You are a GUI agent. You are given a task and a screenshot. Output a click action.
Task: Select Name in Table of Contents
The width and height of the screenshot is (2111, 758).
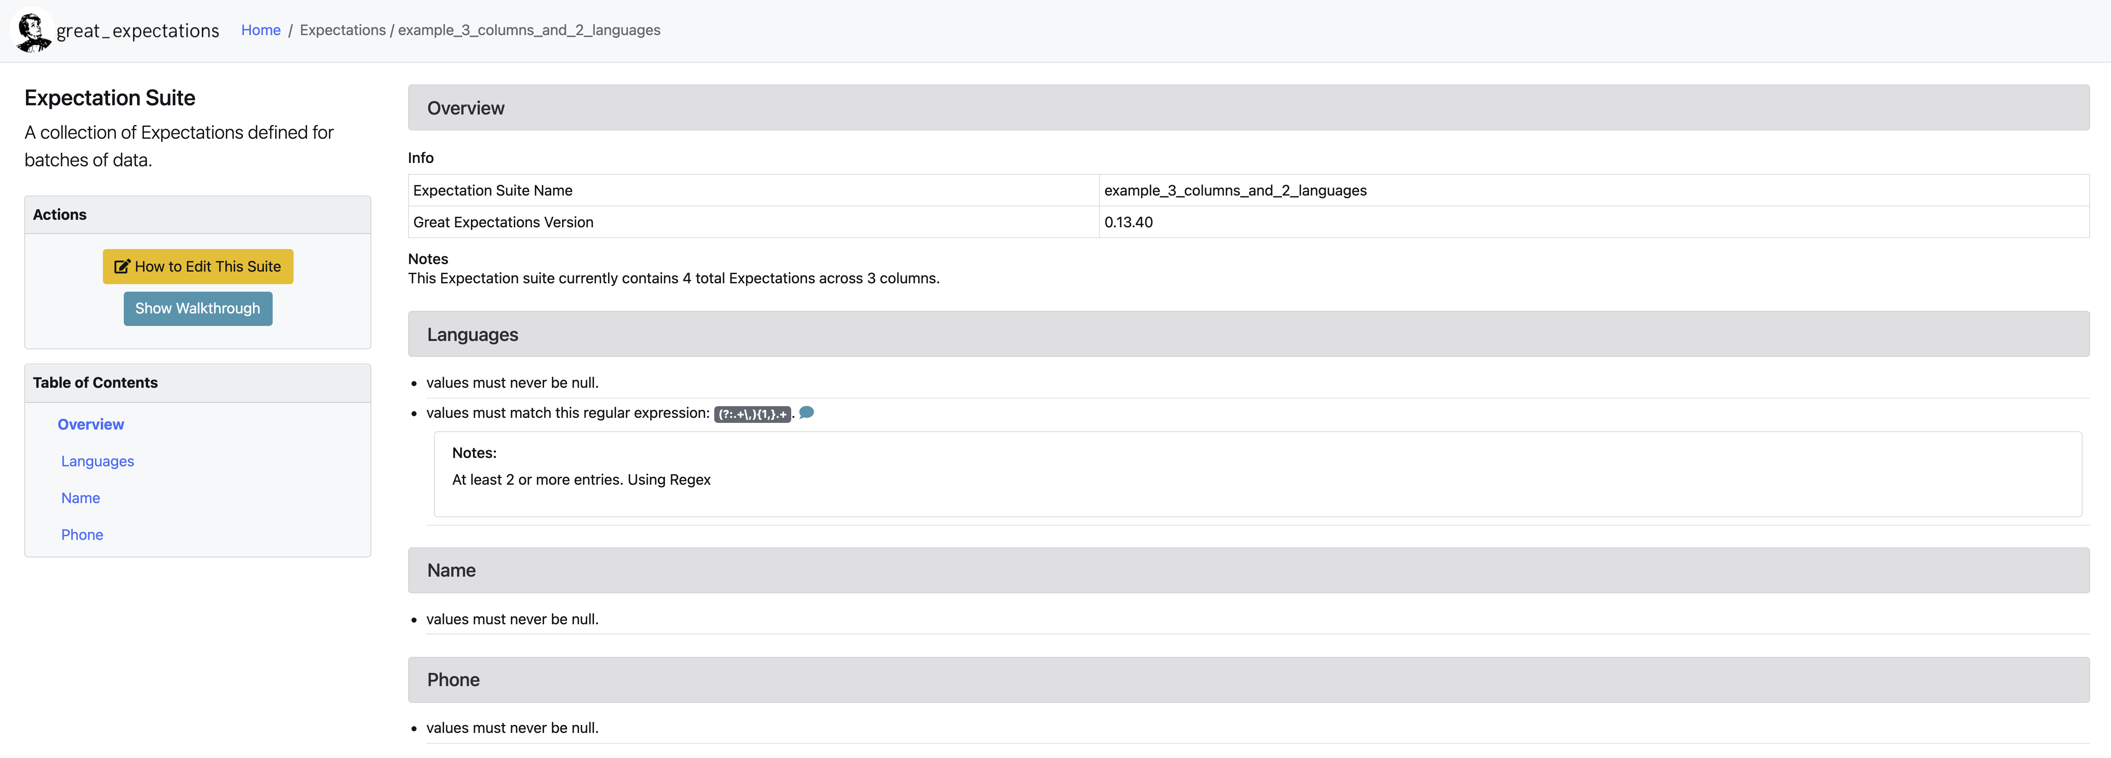80,498
